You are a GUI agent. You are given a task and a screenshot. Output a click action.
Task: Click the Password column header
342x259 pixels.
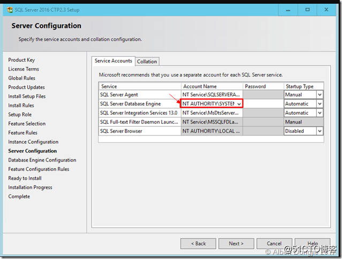[x=263, y=86]
